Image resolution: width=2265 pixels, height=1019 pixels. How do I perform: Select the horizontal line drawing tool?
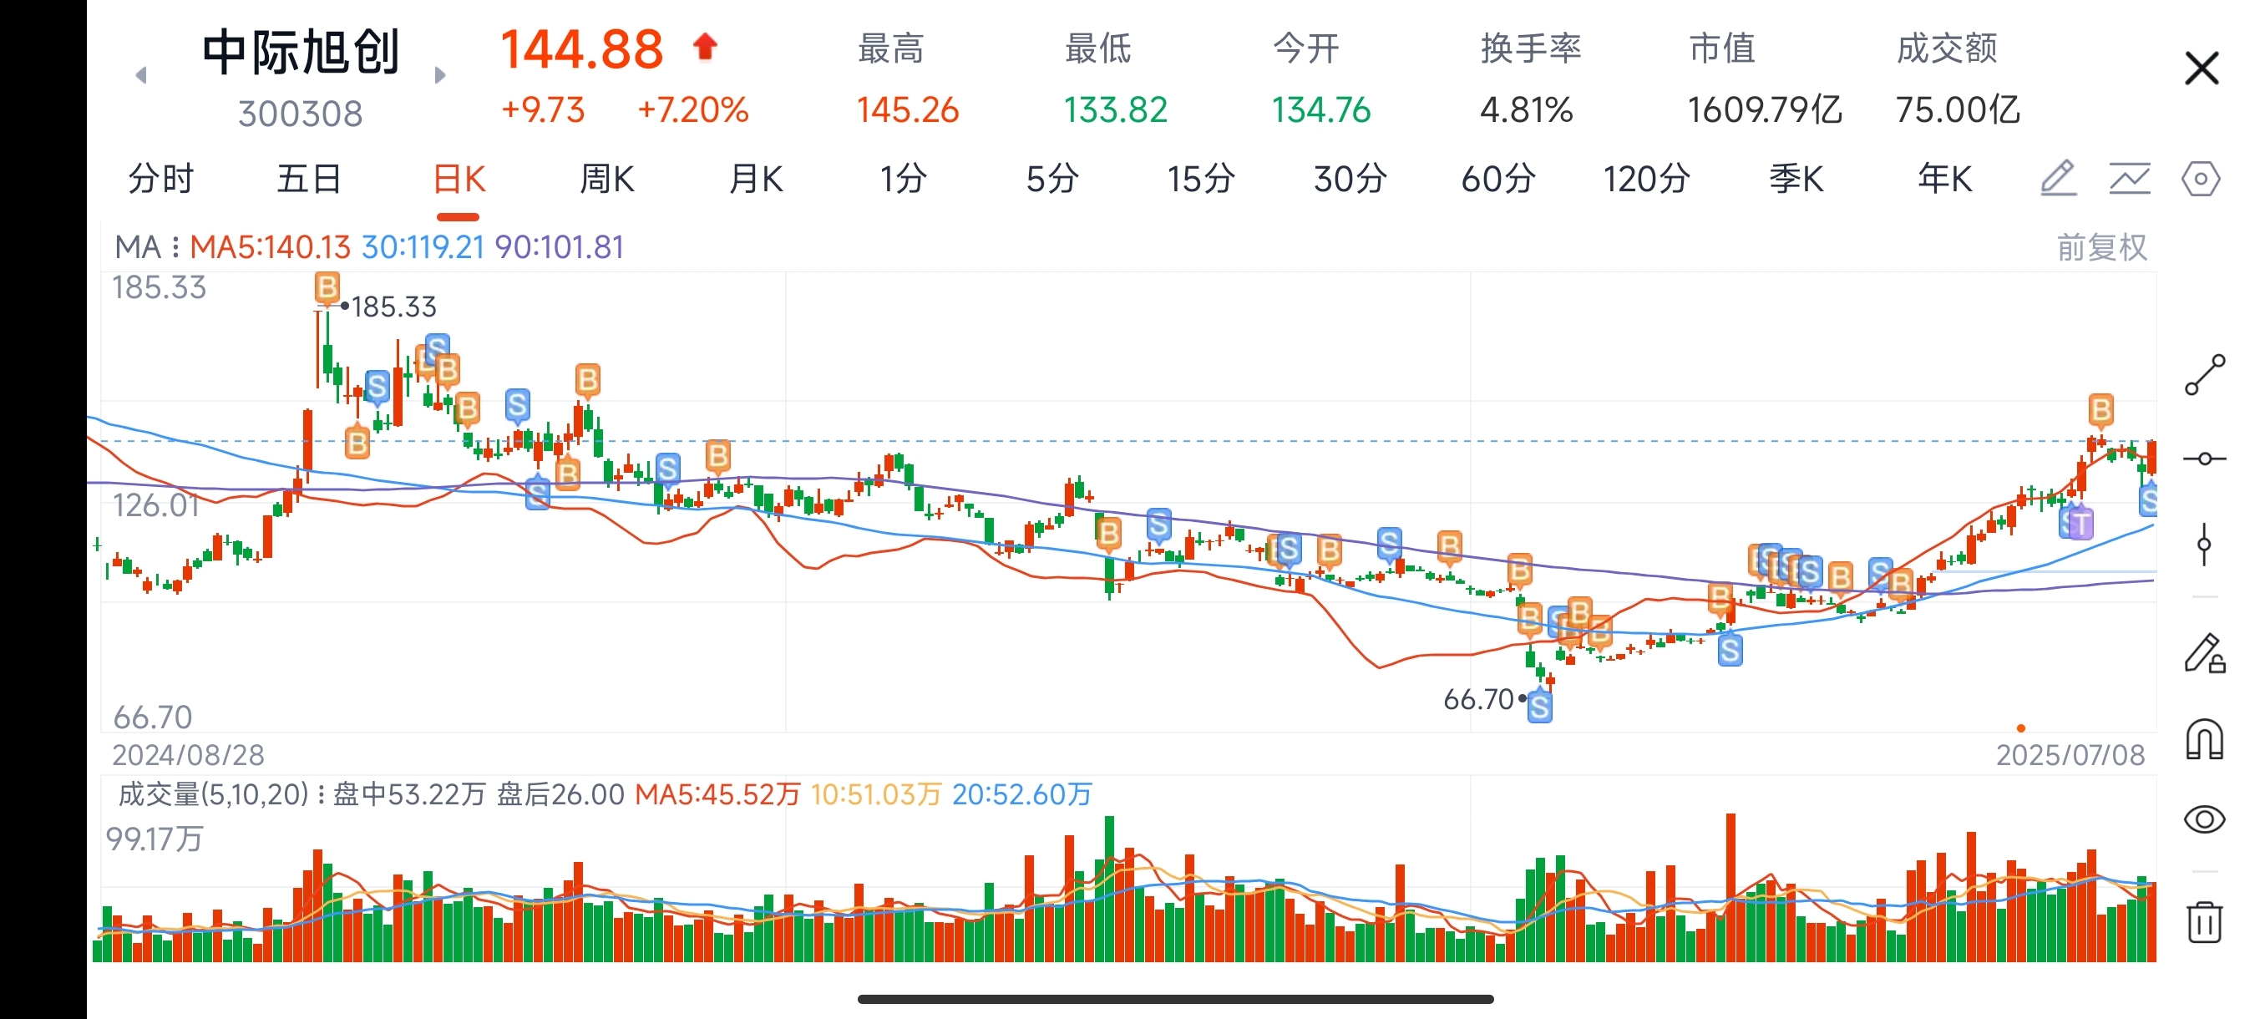tap(2204, 458)
